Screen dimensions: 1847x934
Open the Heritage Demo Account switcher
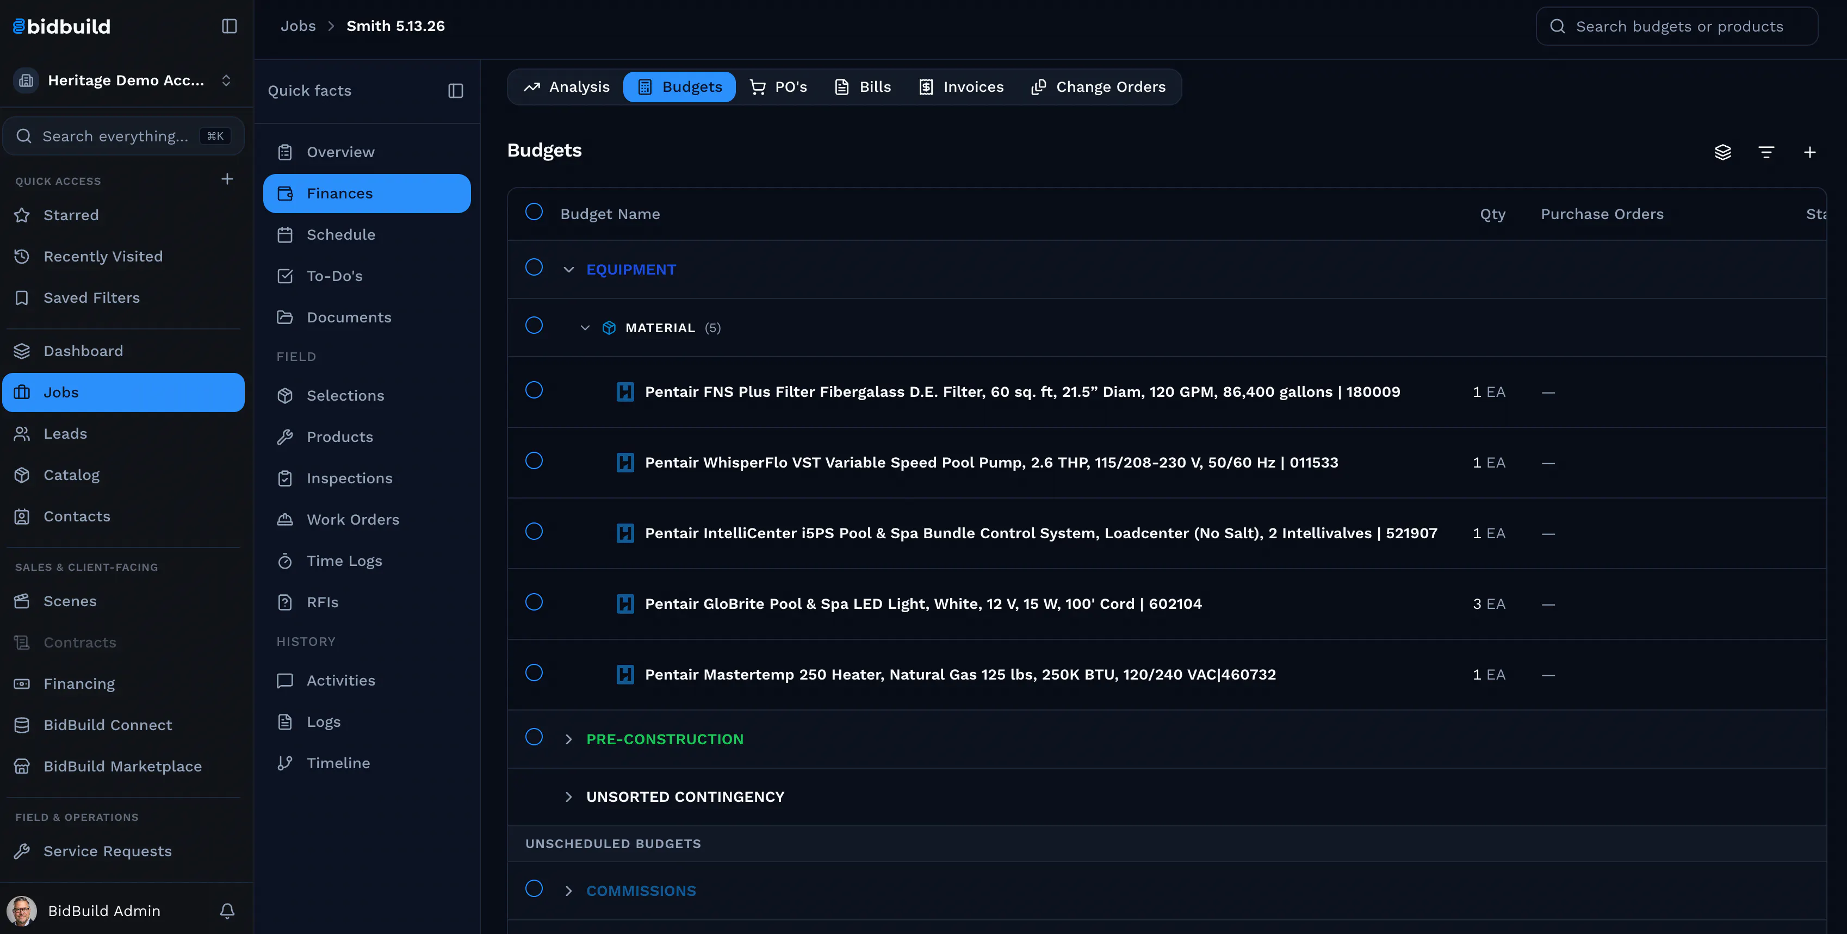(x=126, y=80)
